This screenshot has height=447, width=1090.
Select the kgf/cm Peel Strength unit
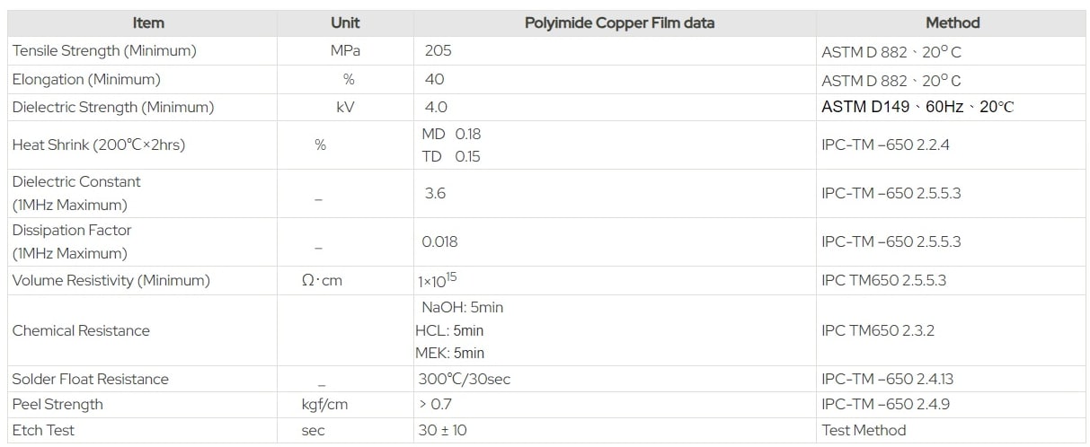pos(324,405)
